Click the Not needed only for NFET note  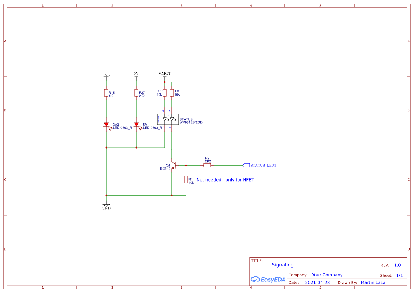(226, 180)
